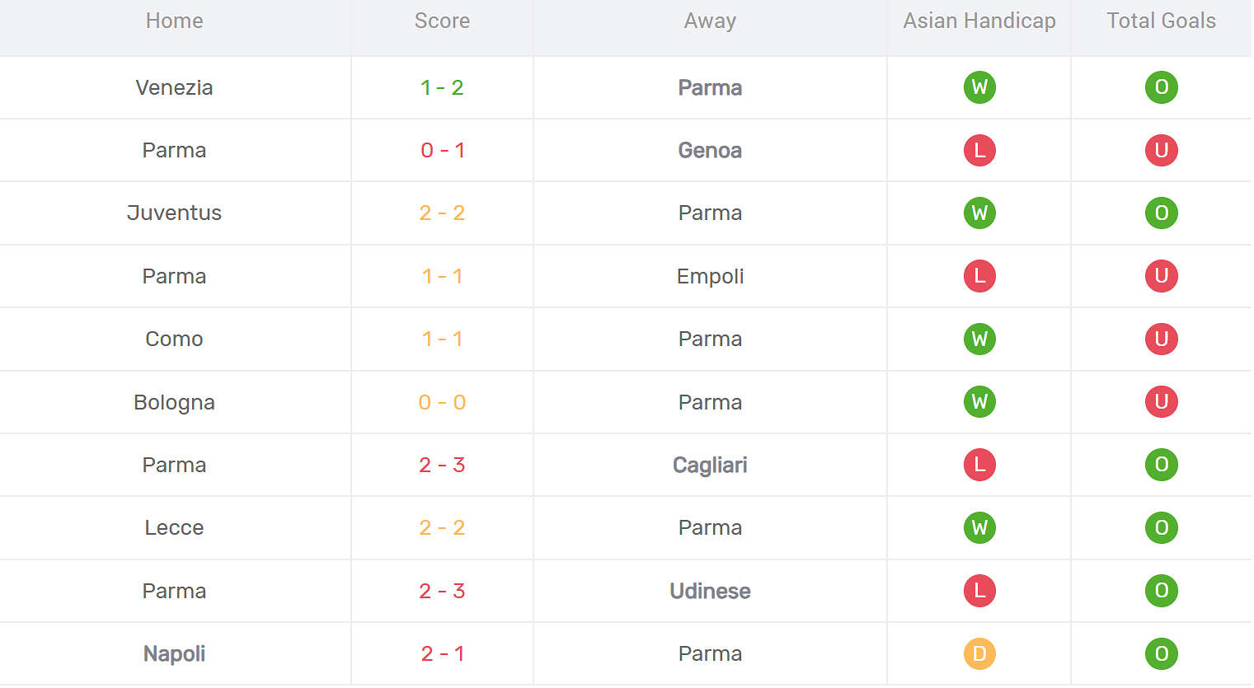
Task: Select the Juventus home team name
Action: click(x=174, y=213)
